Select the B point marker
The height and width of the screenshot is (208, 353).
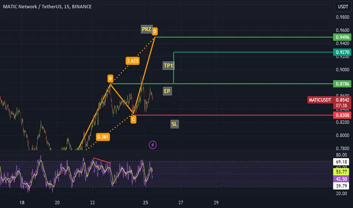[110, 79]
